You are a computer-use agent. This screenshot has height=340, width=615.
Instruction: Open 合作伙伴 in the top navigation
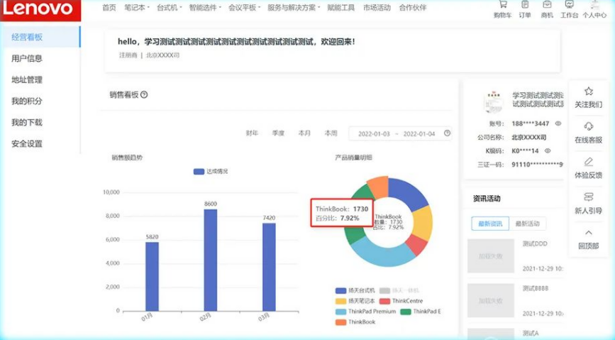click(413, 8)
